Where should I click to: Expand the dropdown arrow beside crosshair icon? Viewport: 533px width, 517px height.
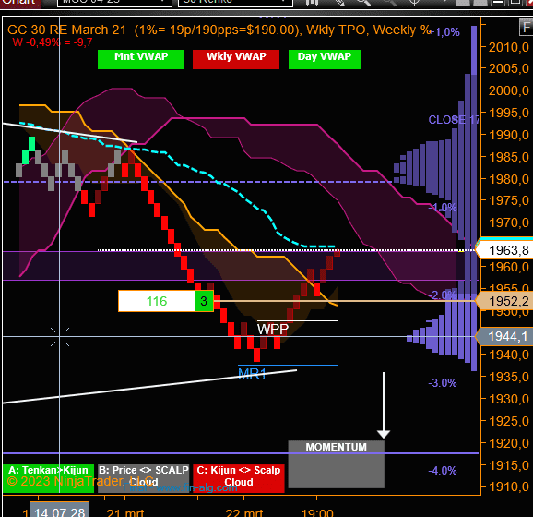coord(444,2)
